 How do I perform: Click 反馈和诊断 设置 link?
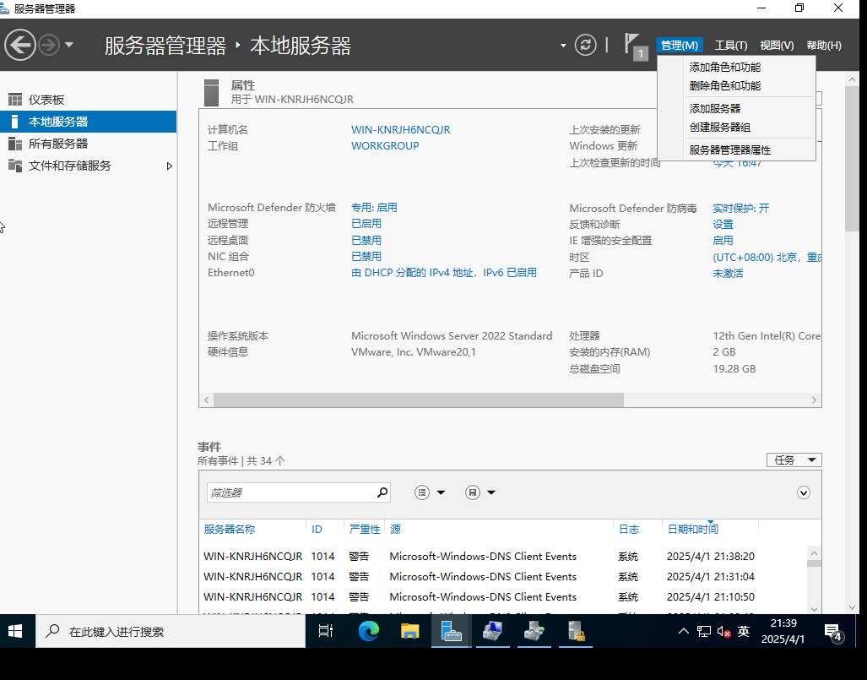(x=723, y=224)
